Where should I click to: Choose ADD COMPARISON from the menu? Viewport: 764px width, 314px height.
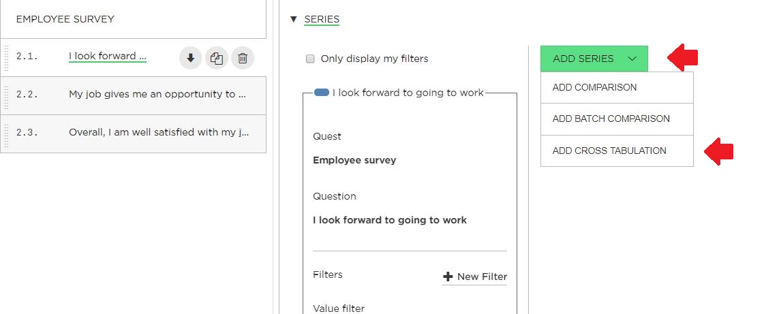(x=617, y=88)
